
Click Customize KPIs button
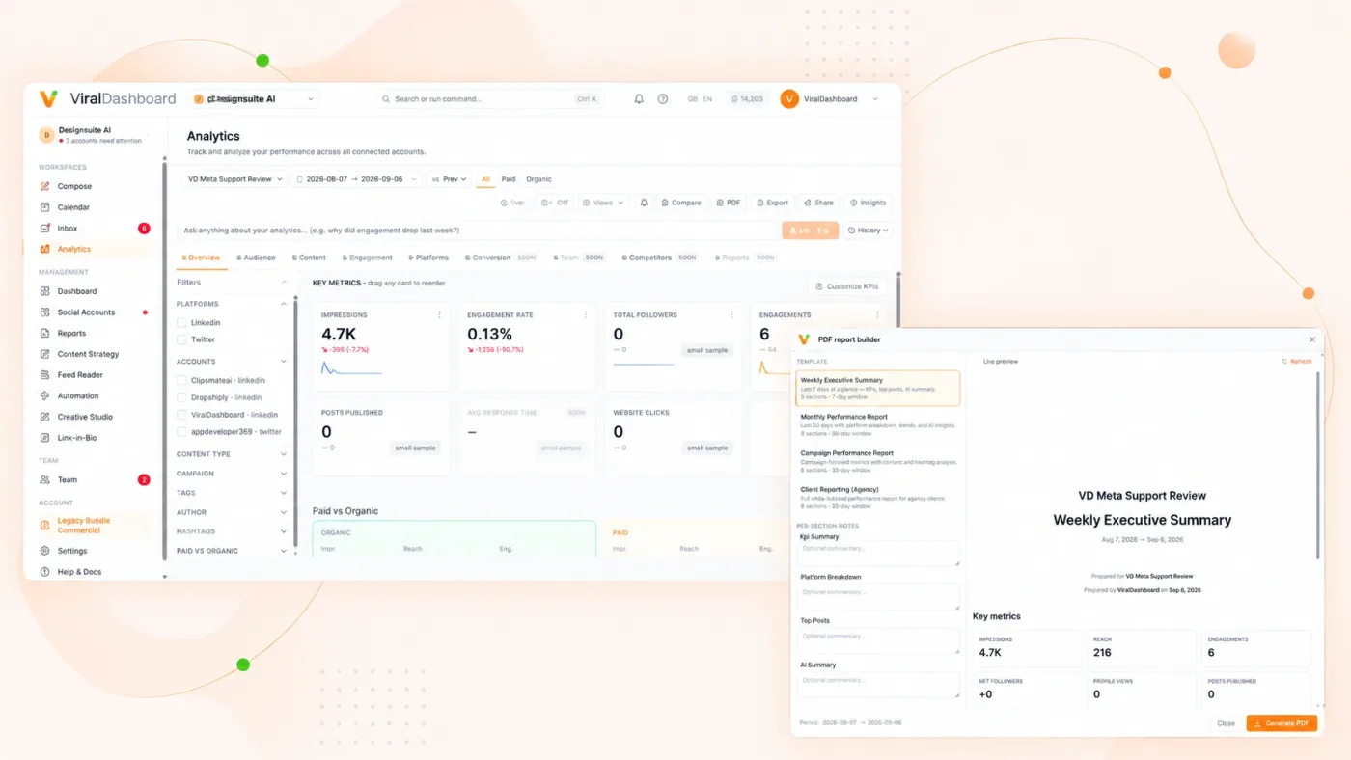[846, 286]
